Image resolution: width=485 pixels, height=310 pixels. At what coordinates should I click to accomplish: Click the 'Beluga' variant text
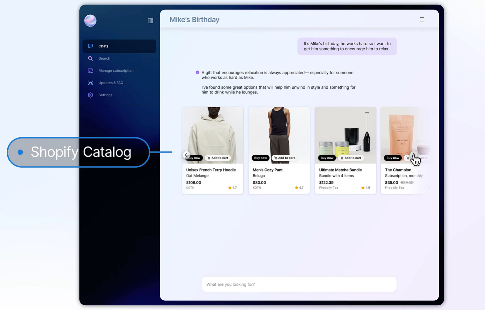click(259, 176)
